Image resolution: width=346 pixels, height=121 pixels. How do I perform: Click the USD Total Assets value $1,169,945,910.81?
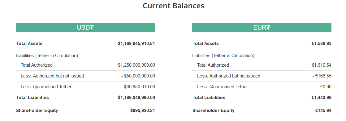136,44
